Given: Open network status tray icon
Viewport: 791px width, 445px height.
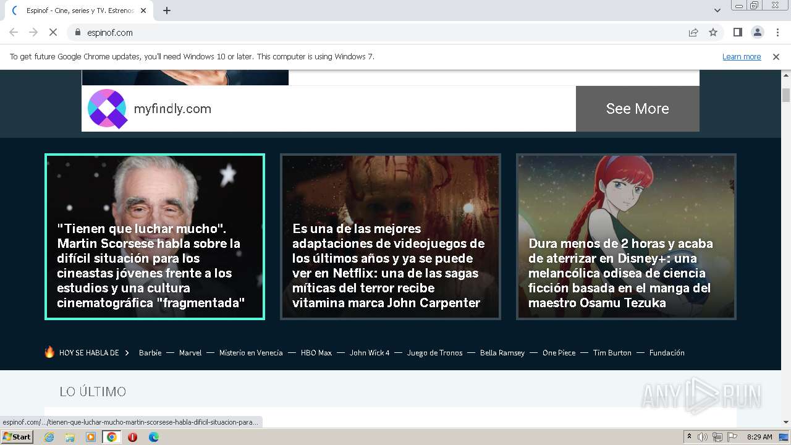Looking at the screenshot, I should pos(717,437).
